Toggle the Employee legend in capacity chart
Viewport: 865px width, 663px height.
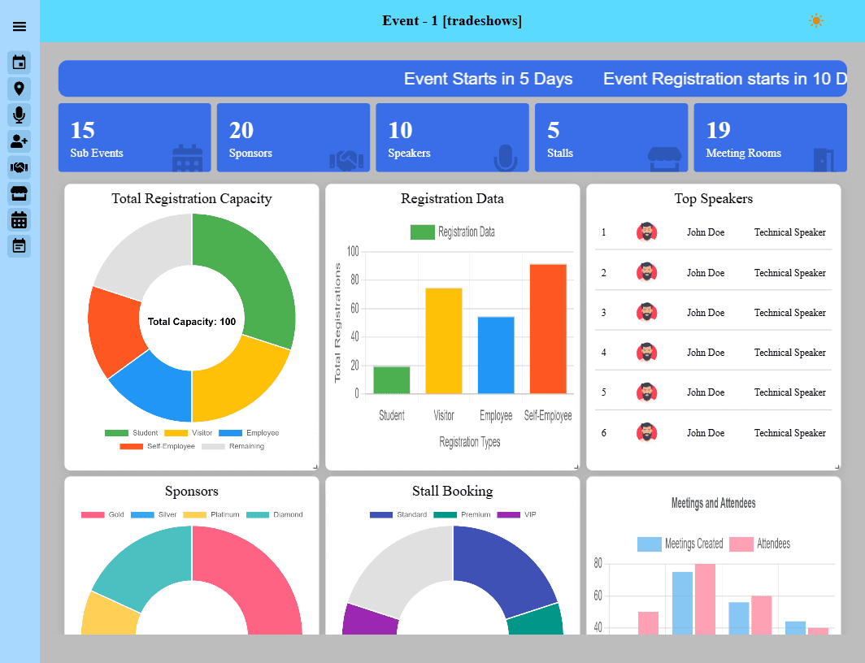pyautogui.click(x=249, y=433)
